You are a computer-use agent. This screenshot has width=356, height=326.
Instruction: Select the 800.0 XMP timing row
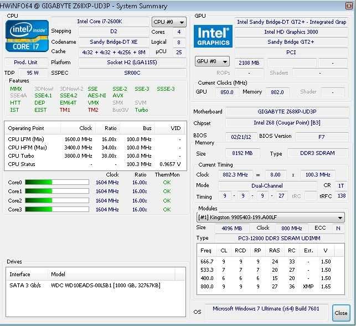coord(271,287)
